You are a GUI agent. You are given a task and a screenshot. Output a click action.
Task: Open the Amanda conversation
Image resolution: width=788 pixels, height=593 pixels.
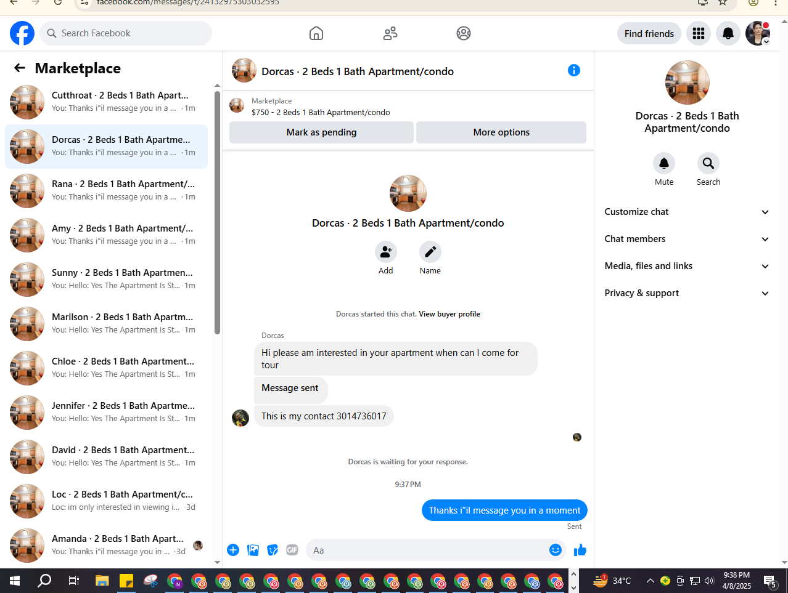click(x=107, y=546)
